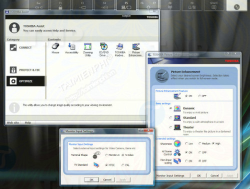Select NTSC TV standard
The width and height of the screenshot is (250, 189).
[x=106, y=165]
